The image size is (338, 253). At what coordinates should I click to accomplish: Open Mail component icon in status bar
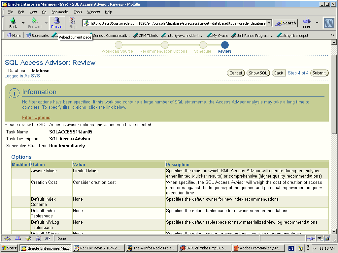tap(18, 239)
